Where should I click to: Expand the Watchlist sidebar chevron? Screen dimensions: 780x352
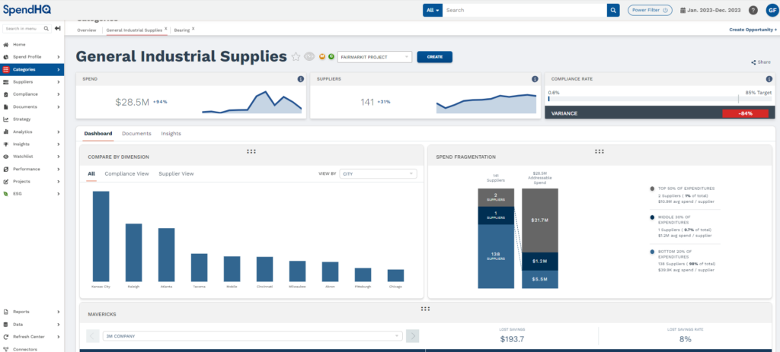click(58, 157)
